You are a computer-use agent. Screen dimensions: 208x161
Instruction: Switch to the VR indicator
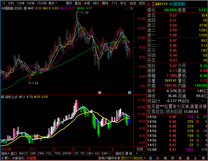[x=82, y=153]
